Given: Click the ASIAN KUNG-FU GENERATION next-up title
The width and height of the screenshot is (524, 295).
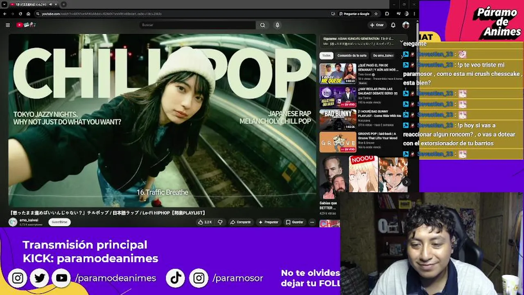Looking at the screenshot, I should [358, 39].
